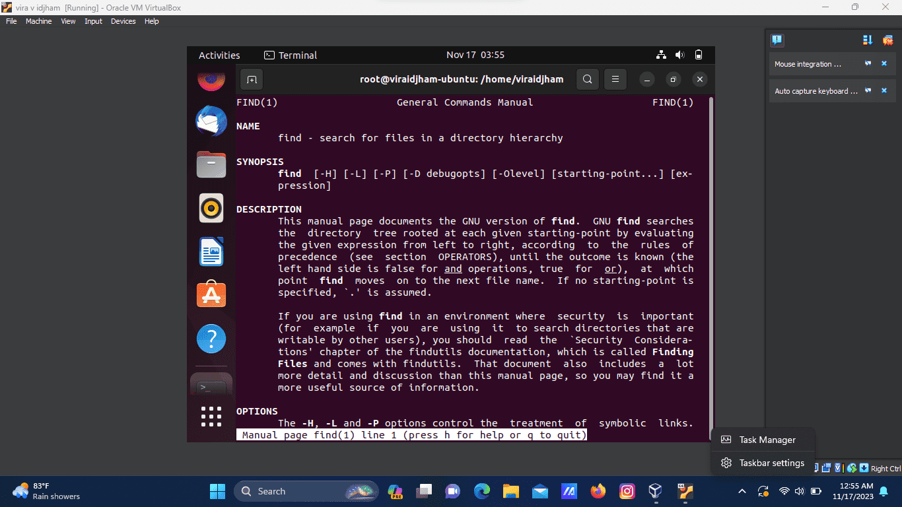Screen dimensions: 902x507
Task: Open VirtualBox View menu
Action: point(68,21)
